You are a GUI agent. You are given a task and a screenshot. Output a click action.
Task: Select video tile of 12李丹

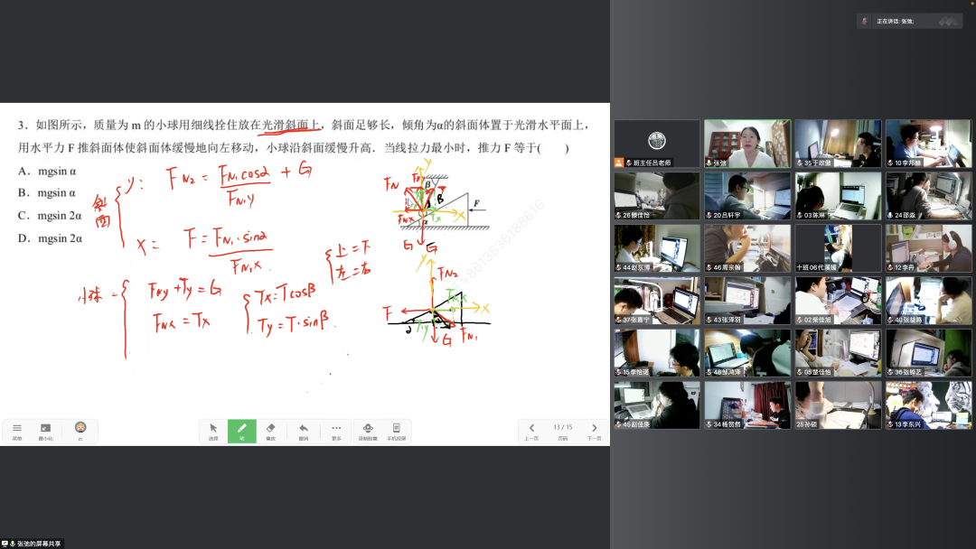tap(929, 248)
